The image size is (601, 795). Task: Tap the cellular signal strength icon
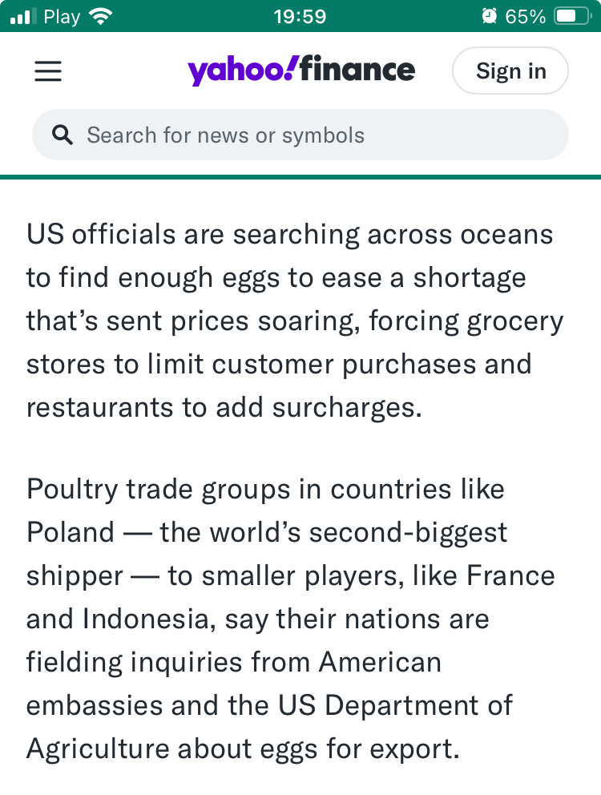pos(22,16)
